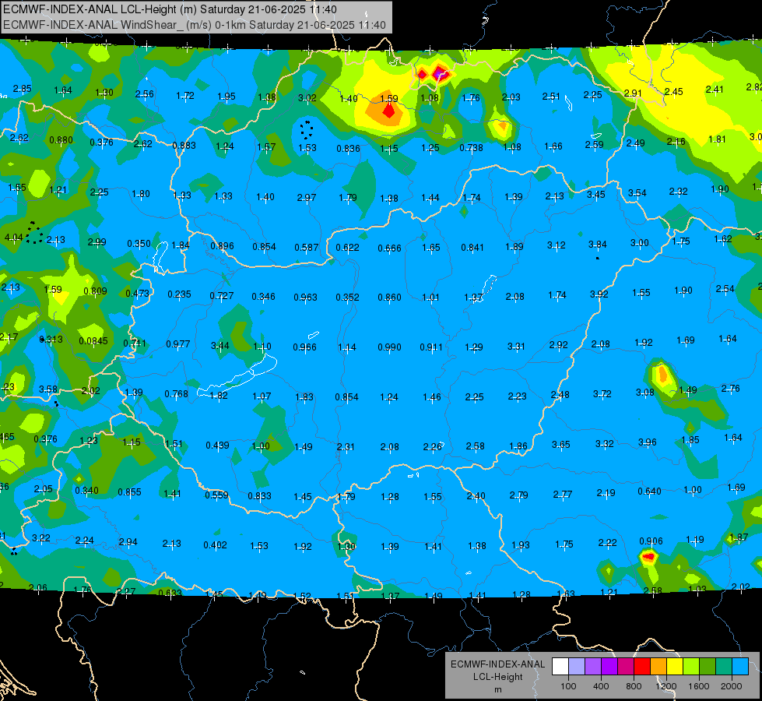
Task: Click the wind shear value '0.313'
Action: pyautogui.click(x=51, y=339)
